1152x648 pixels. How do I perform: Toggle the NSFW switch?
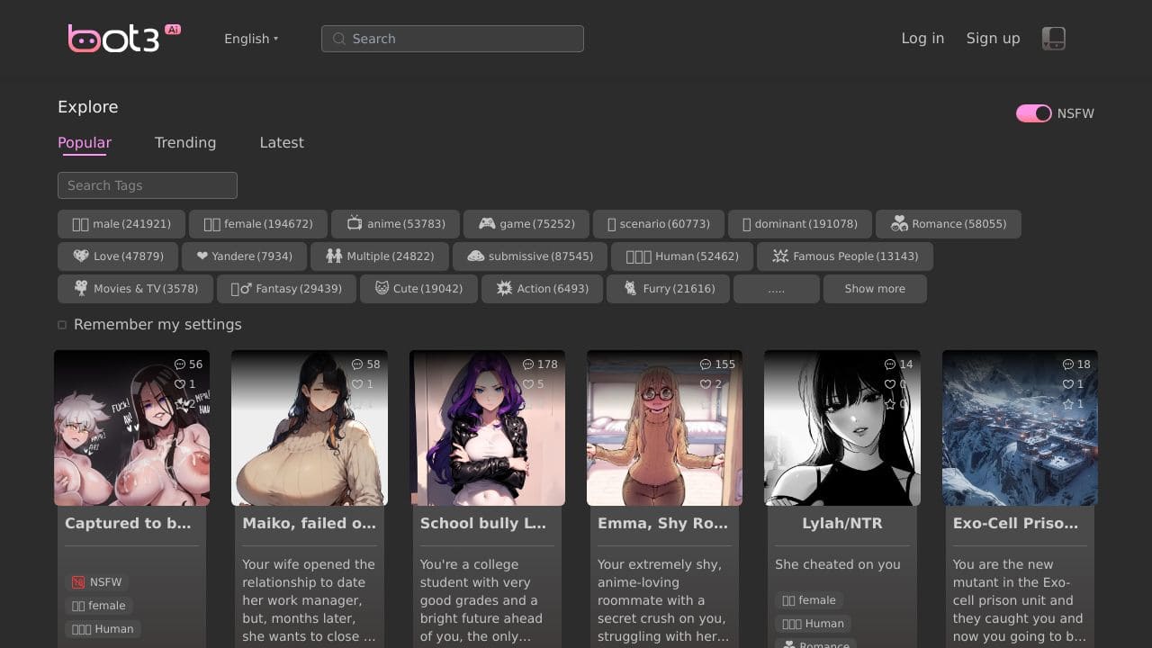click(x=1033, y=113)
